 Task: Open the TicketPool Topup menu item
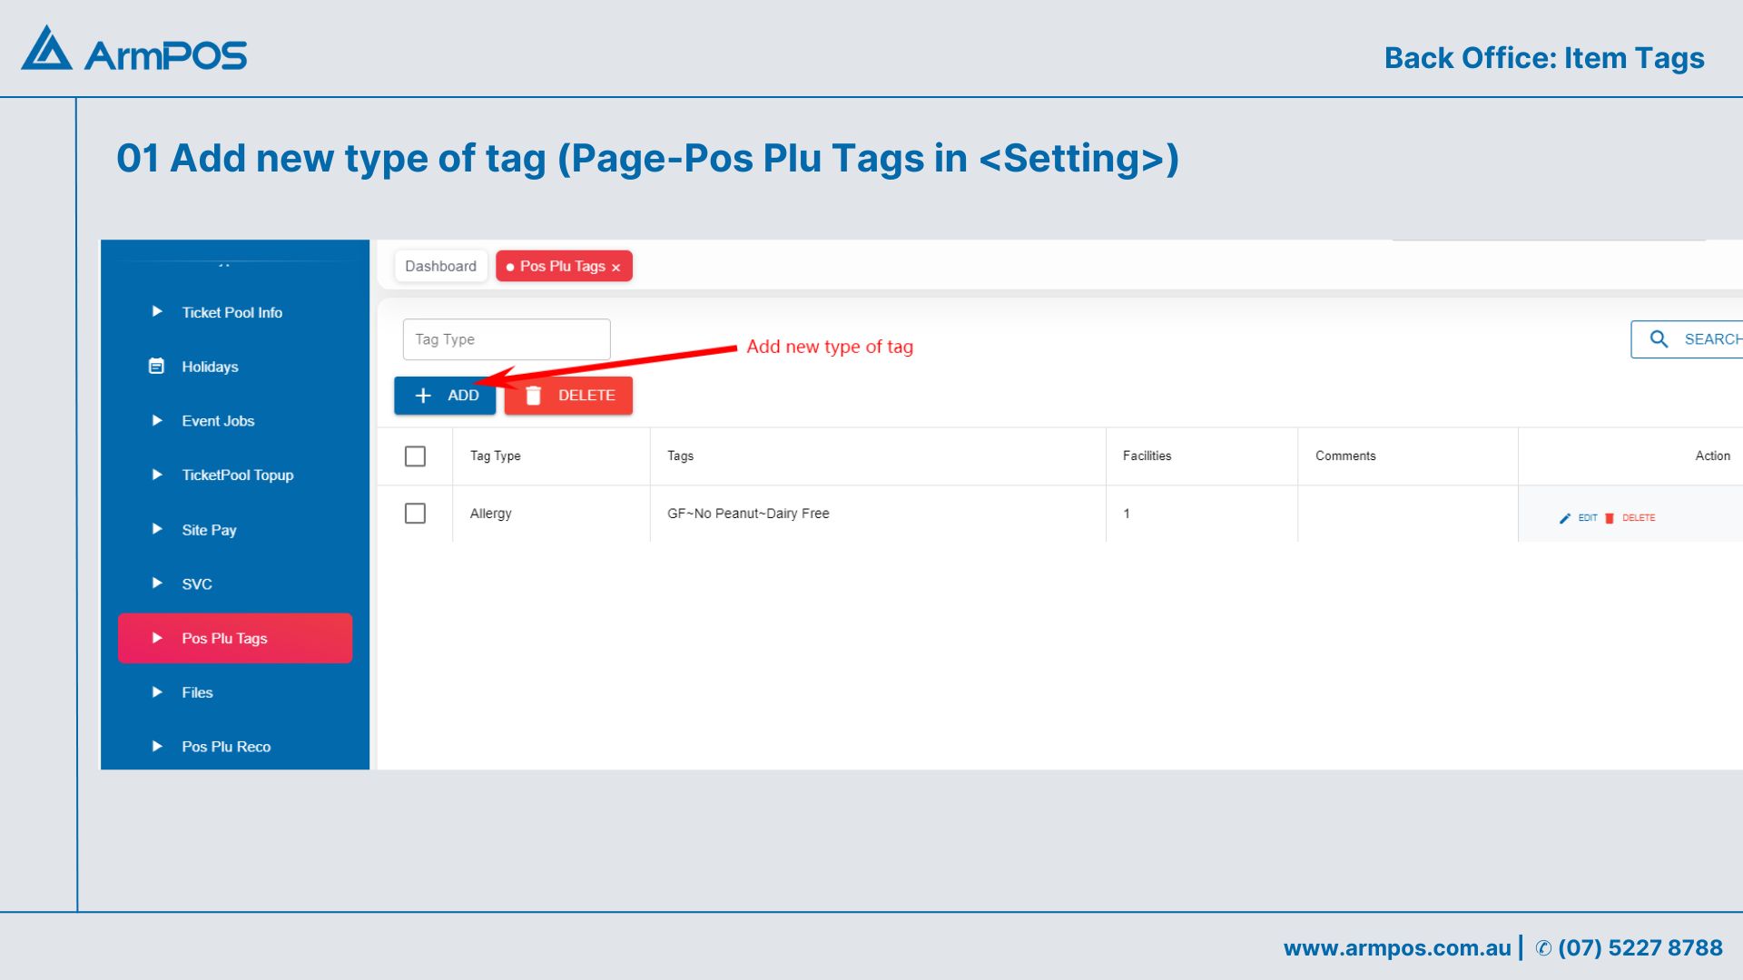[x=237, y=475]
